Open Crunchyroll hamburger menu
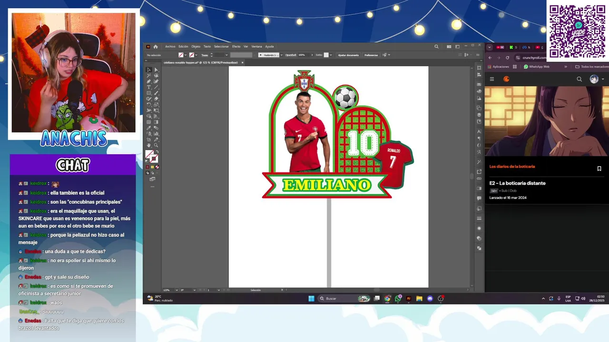Viewport: 609px width, 342px height. click(x=492, y=79)
